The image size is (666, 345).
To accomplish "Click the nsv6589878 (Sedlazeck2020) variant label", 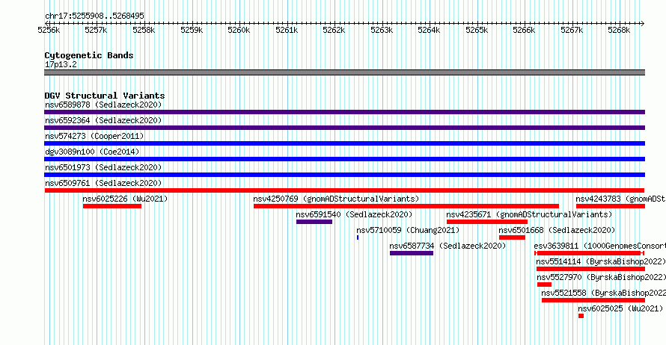I will tap(103, 105).
